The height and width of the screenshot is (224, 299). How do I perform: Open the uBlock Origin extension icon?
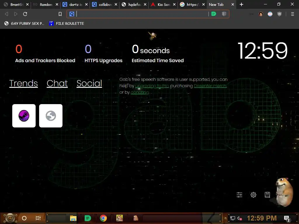279,14
